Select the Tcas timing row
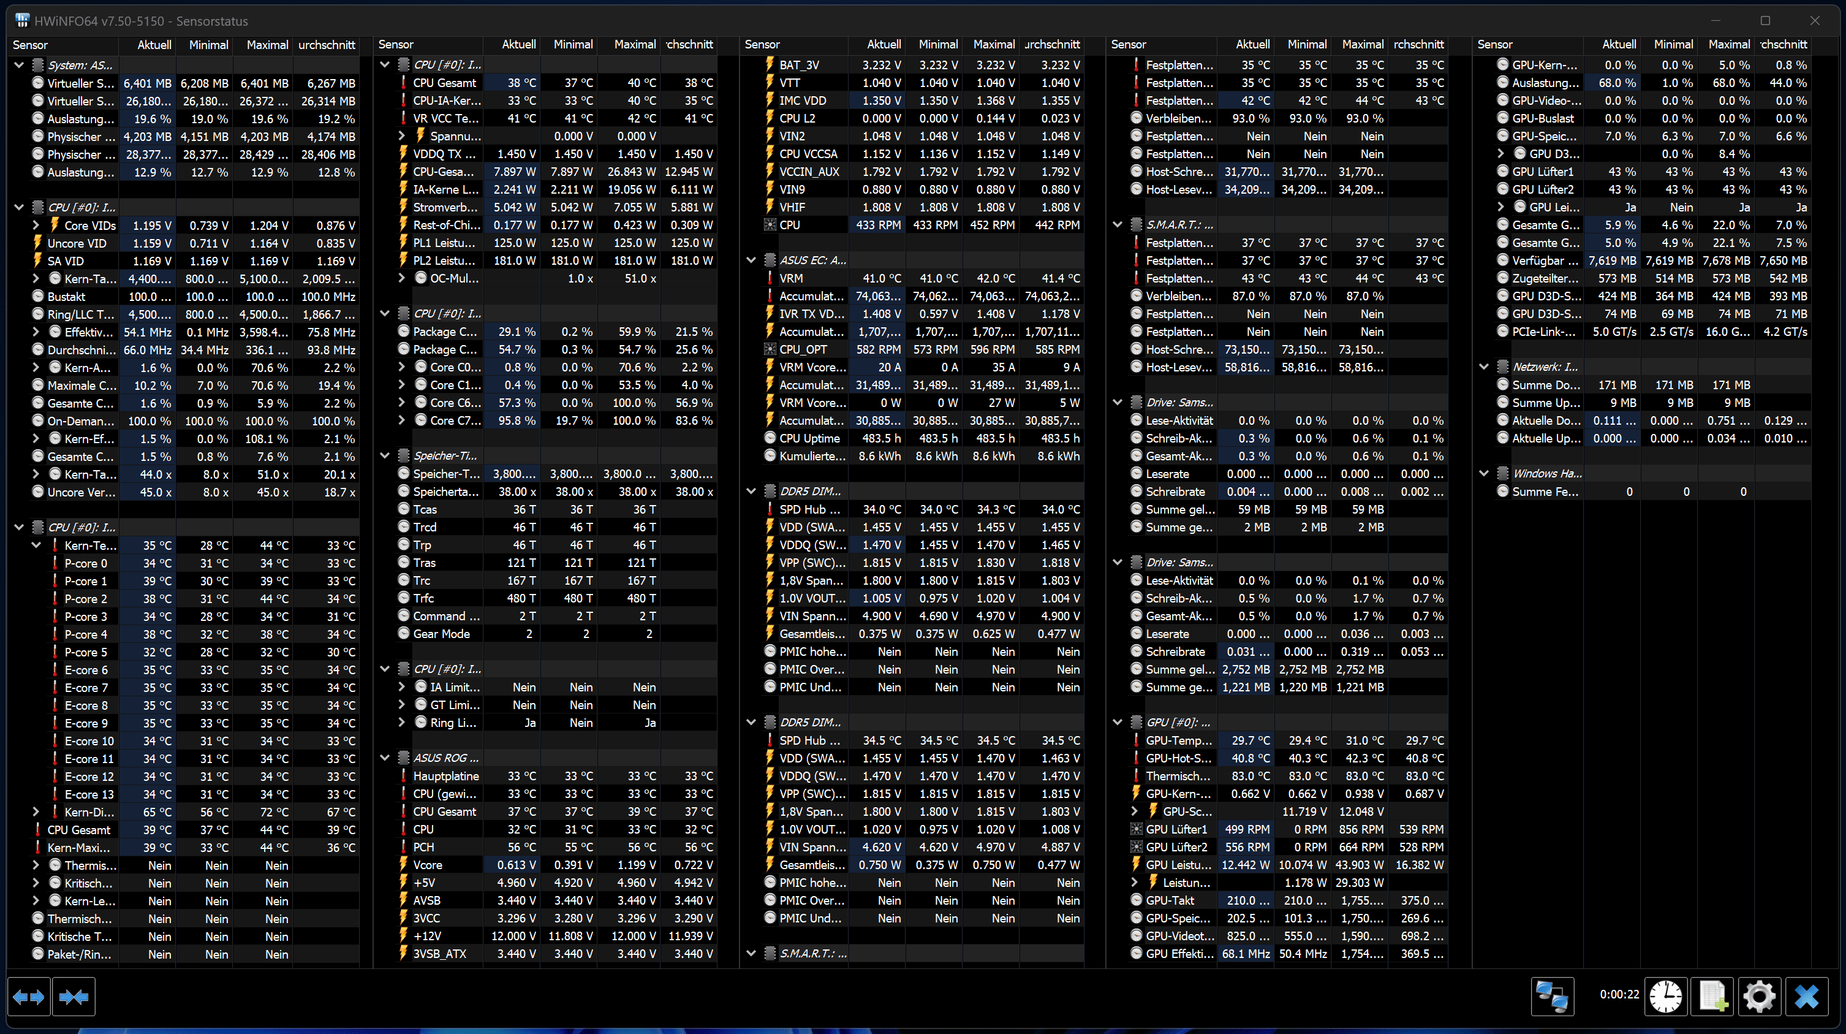Image resolution: width=1846 pixels, height=1034 pixels. pos(547,509)
